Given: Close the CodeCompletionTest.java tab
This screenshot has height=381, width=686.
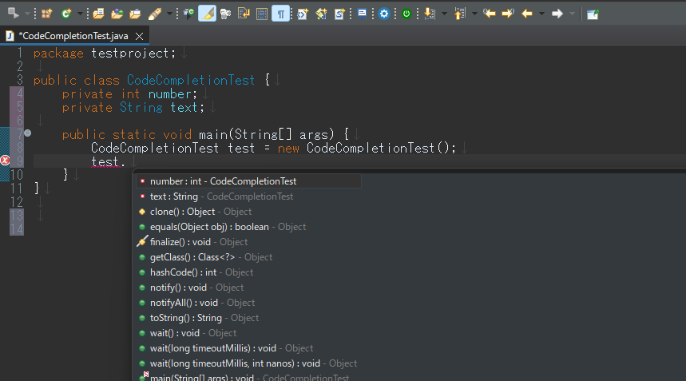Looking at the screenshot, I should [x=139, y=36].
